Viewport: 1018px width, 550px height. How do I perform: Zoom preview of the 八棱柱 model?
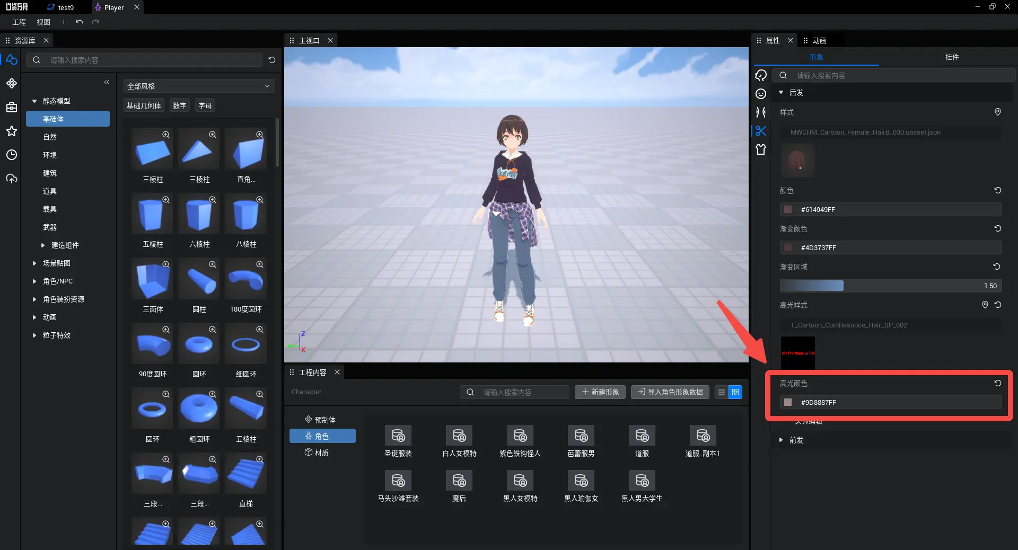[x=260, y=199]
